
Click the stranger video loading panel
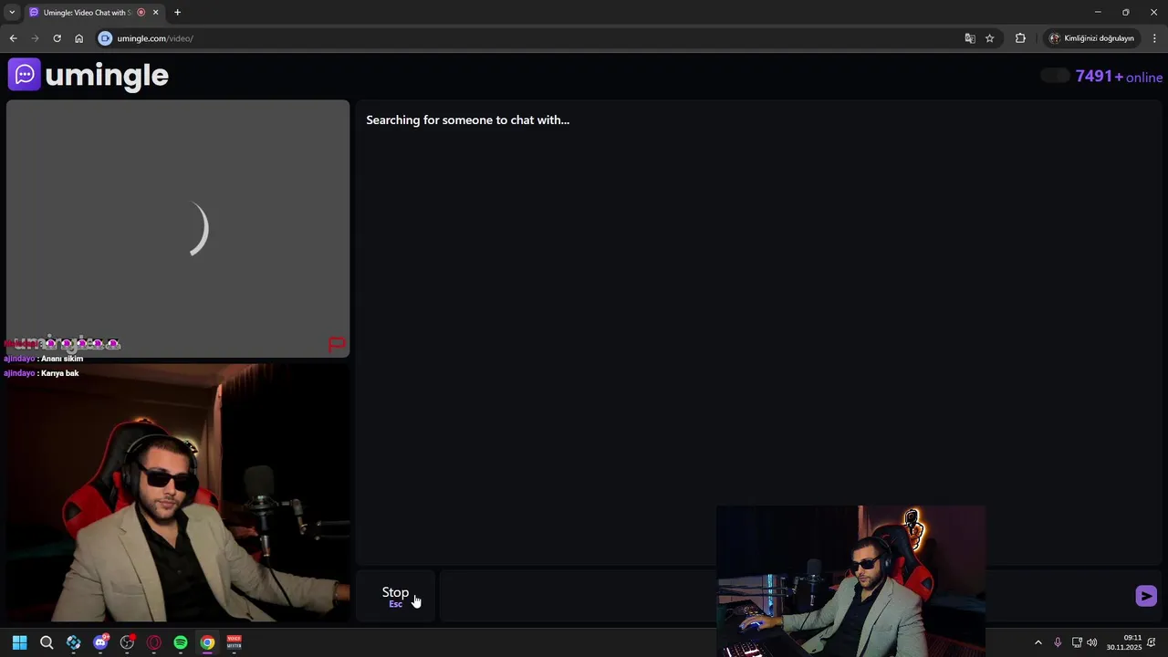click(178, 228)
